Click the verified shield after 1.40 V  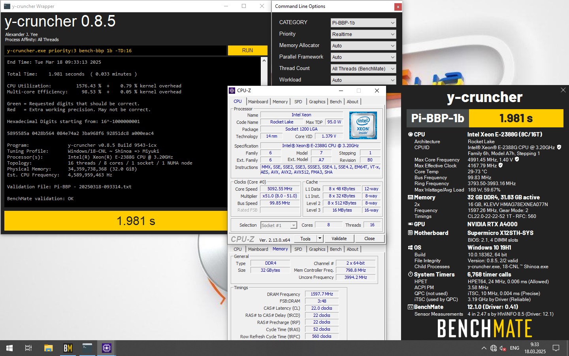[x=517, y=159]
